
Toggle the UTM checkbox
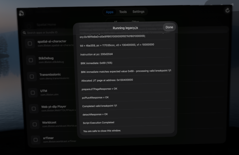coord(33,93)
